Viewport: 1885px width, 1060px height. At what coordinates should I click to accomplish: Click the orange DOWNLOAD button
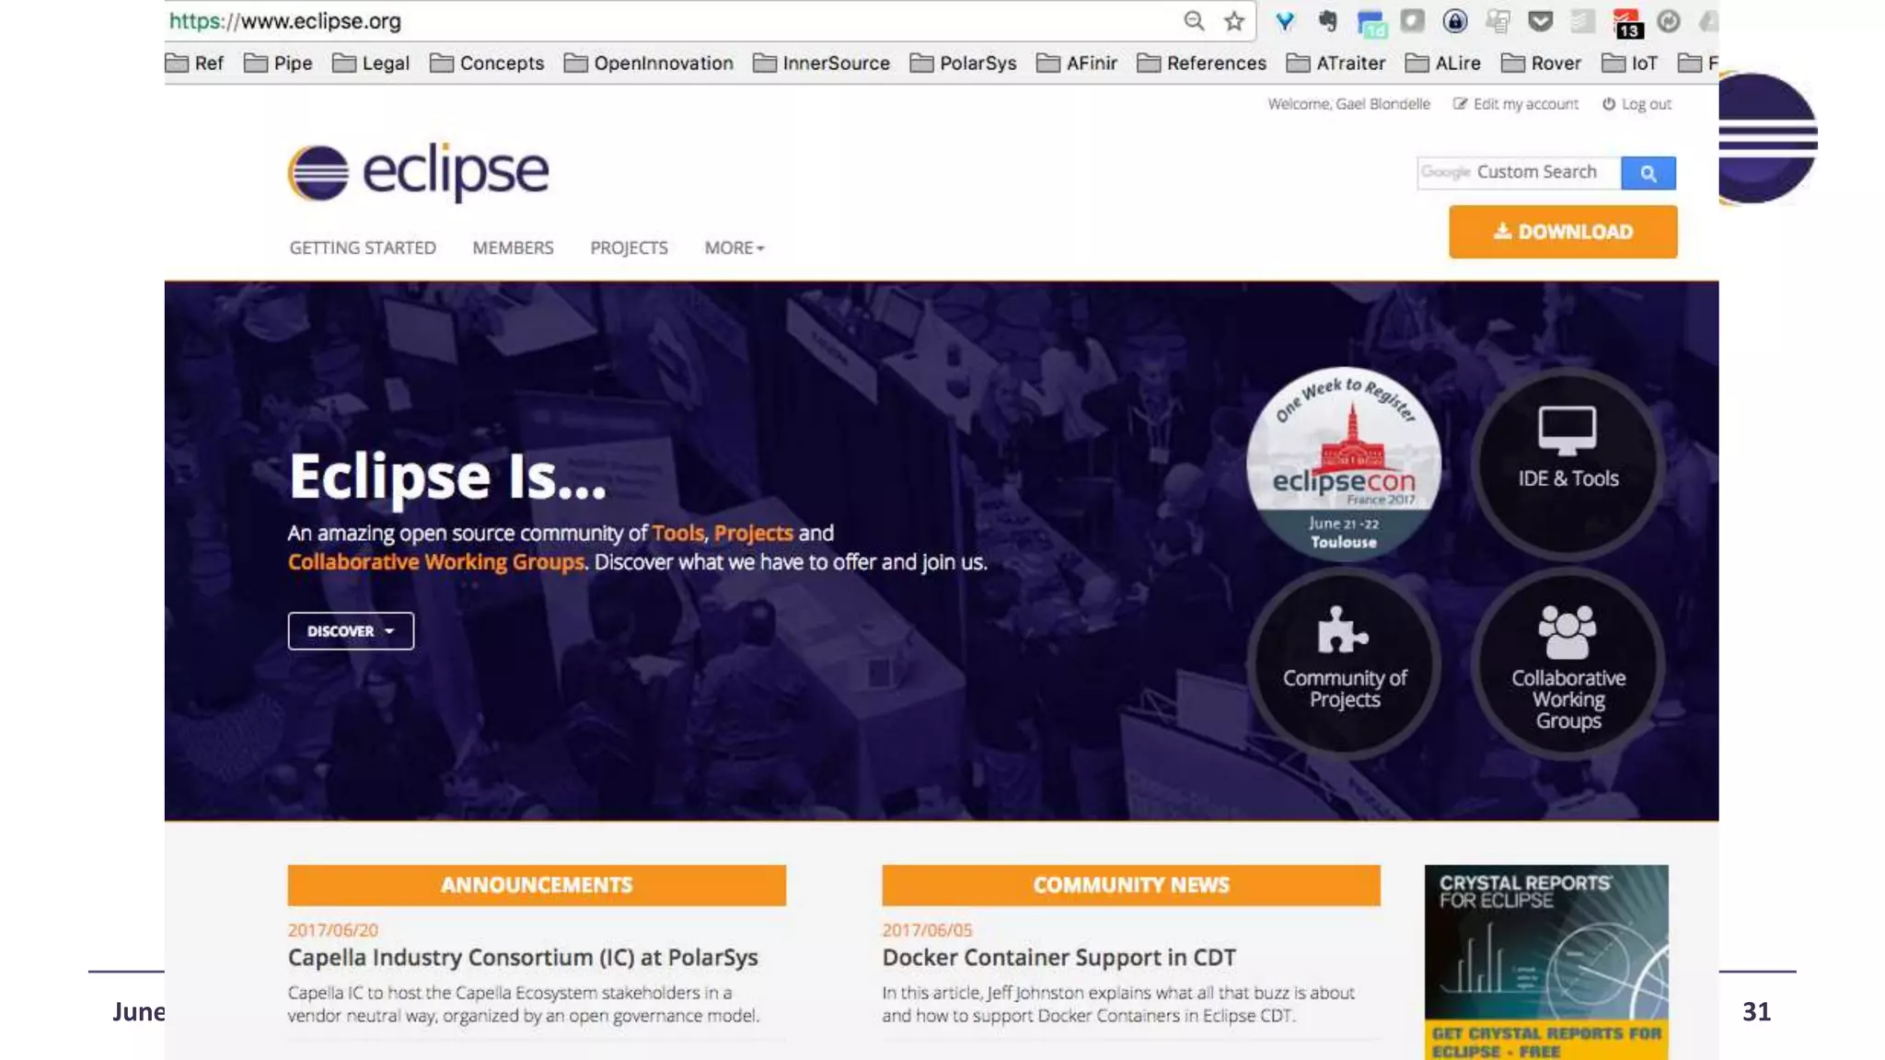click(x=1563, y=232)
